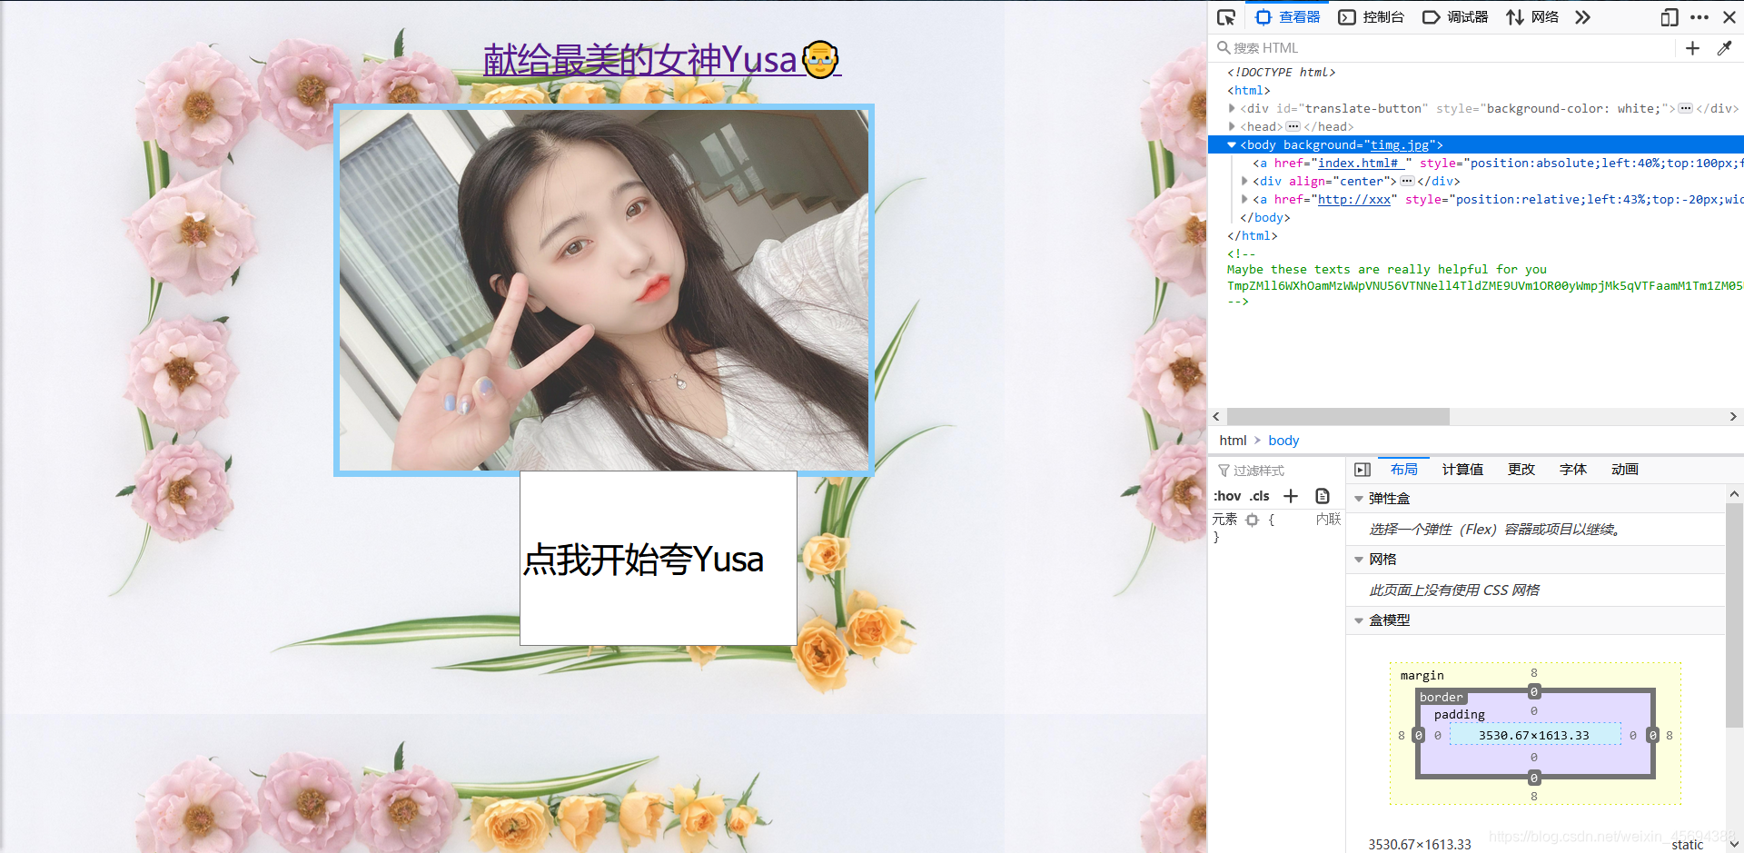1744x853 pixels.
Task: Toggle the :hov pseudo-class panel
Action: (1227, 496)
